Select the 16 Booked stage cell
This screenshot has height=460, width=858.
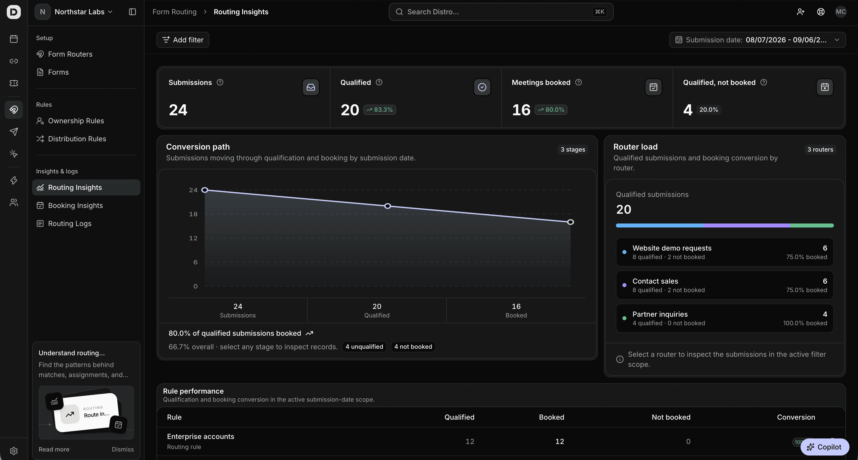516,310
